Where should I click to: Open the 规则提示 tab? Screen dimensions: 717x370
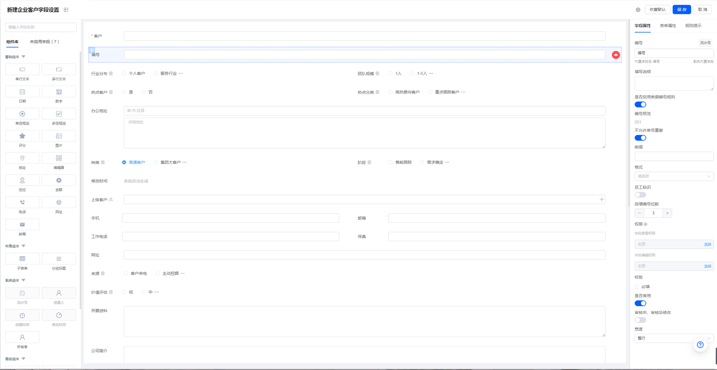pos(693,26)
